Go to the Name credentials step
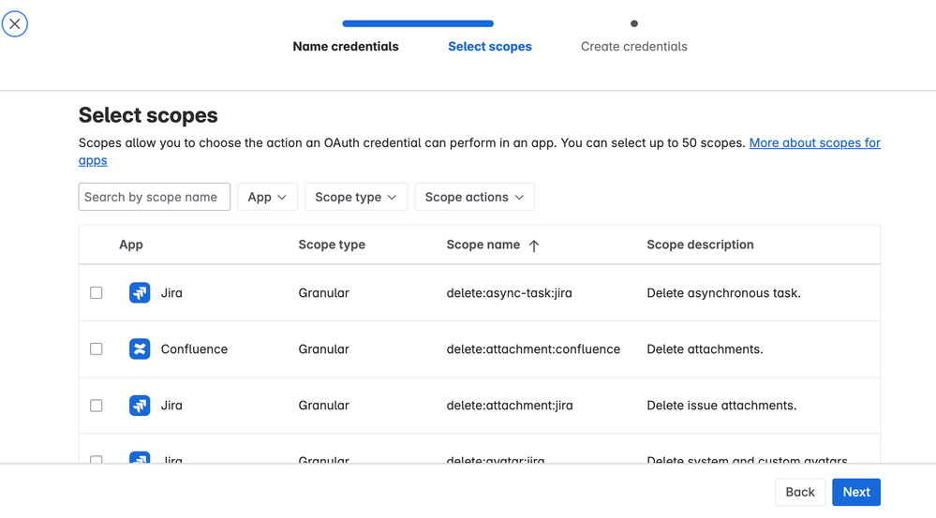 (346, 46)
